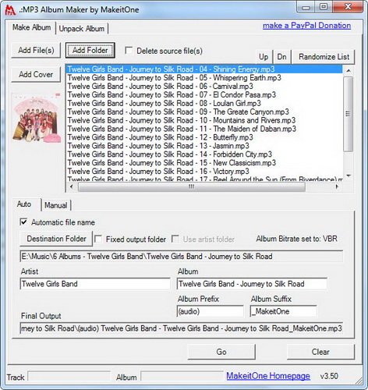Click the track list scroll down arrow
This screenshot has width=368, height=390.
pos(349,176)
